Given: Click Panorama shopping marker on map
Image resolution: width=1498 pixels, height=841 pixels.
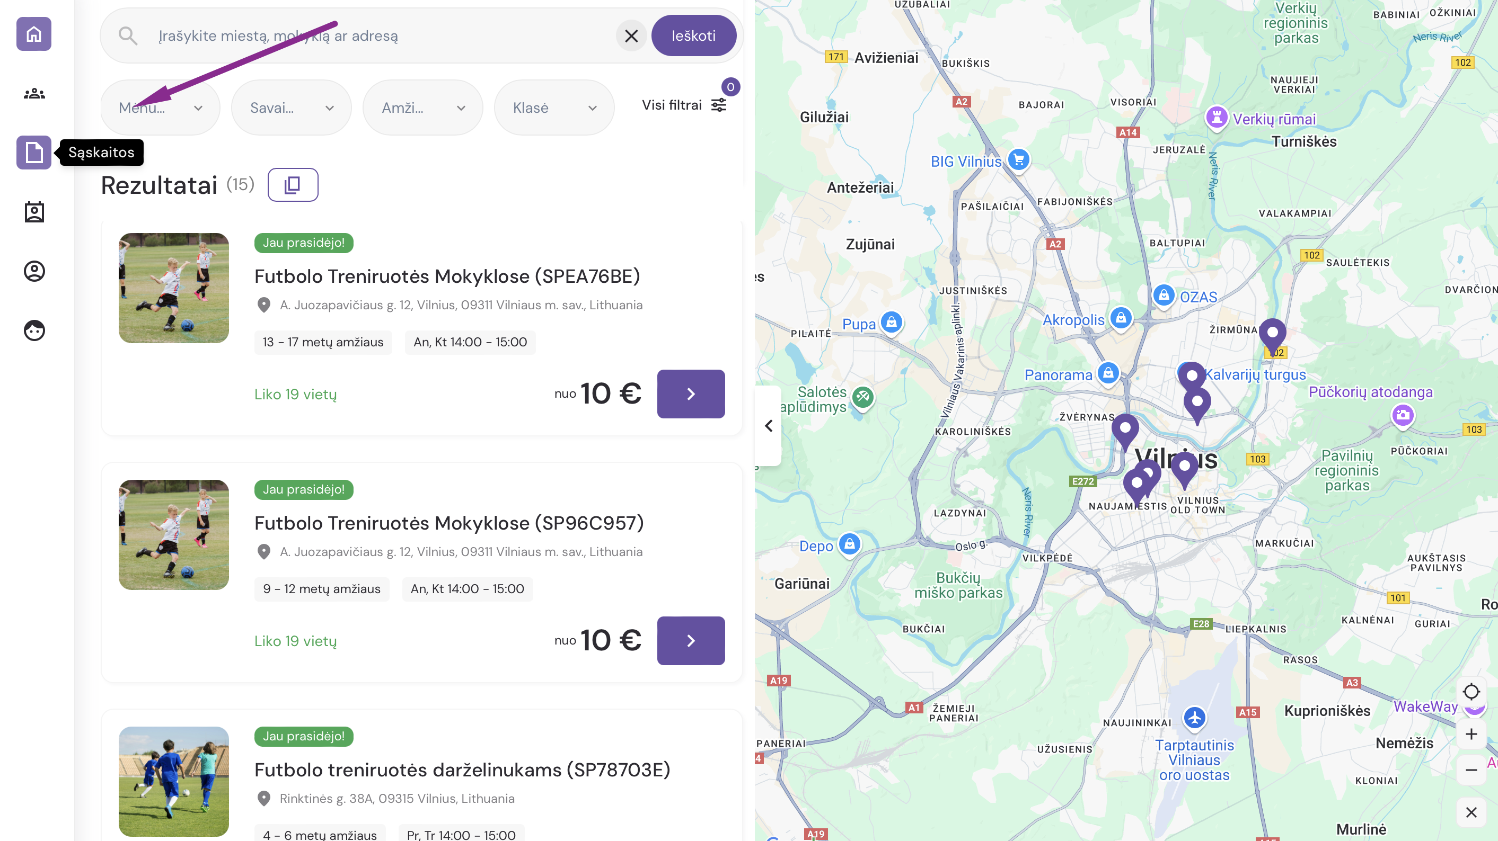Looking at the screenshot, I should (x=1108, y=373).
